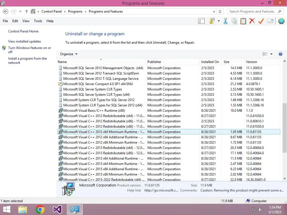287x215 pixels.
Task: Click the Forward navigation arrow
Action: pyautogui.click(x=13, y=11)
